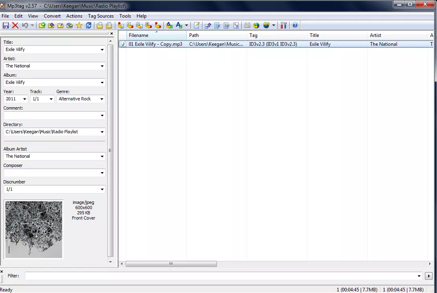This screenshot has height=293, width=437.
Task: Click the export icon with blue arrow
Action: tap(208, 25)
